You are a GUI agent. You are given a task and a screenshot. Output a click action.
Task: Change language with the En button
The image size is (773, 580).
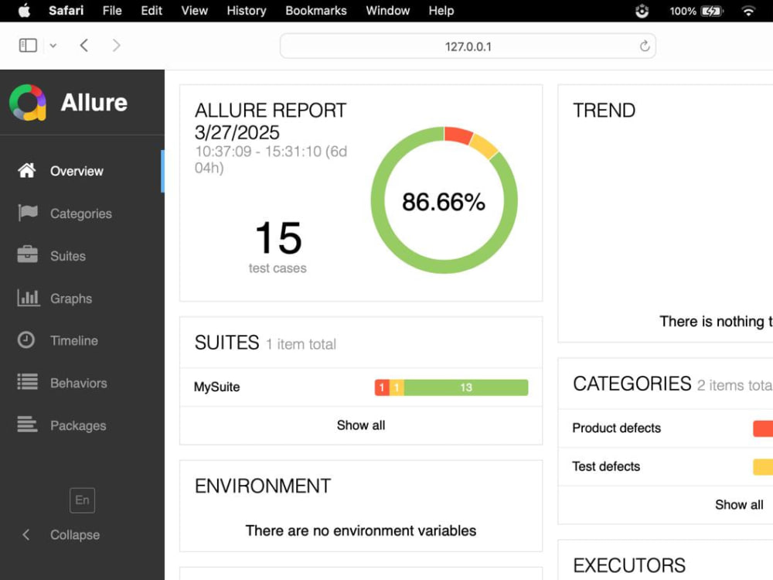(x=83, y=500)
